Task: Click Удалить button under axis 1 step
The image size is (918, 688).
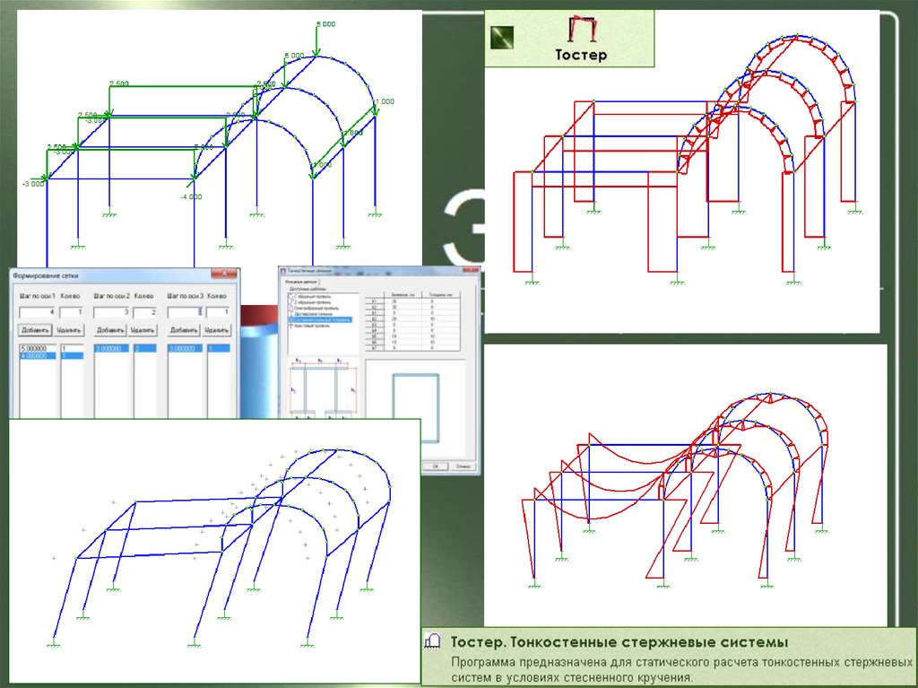Action: point(67,329)
